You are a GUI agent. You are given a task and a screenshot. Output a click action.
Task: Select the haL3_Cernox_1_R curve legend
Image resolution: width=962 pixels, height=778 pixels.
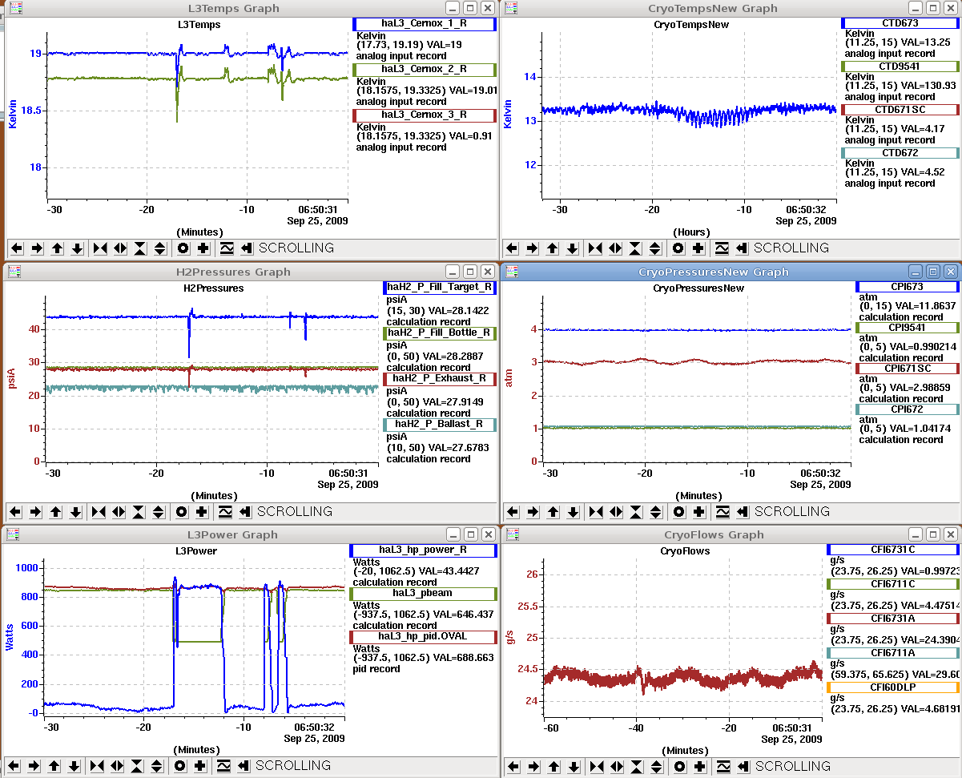tap(425, 24)
